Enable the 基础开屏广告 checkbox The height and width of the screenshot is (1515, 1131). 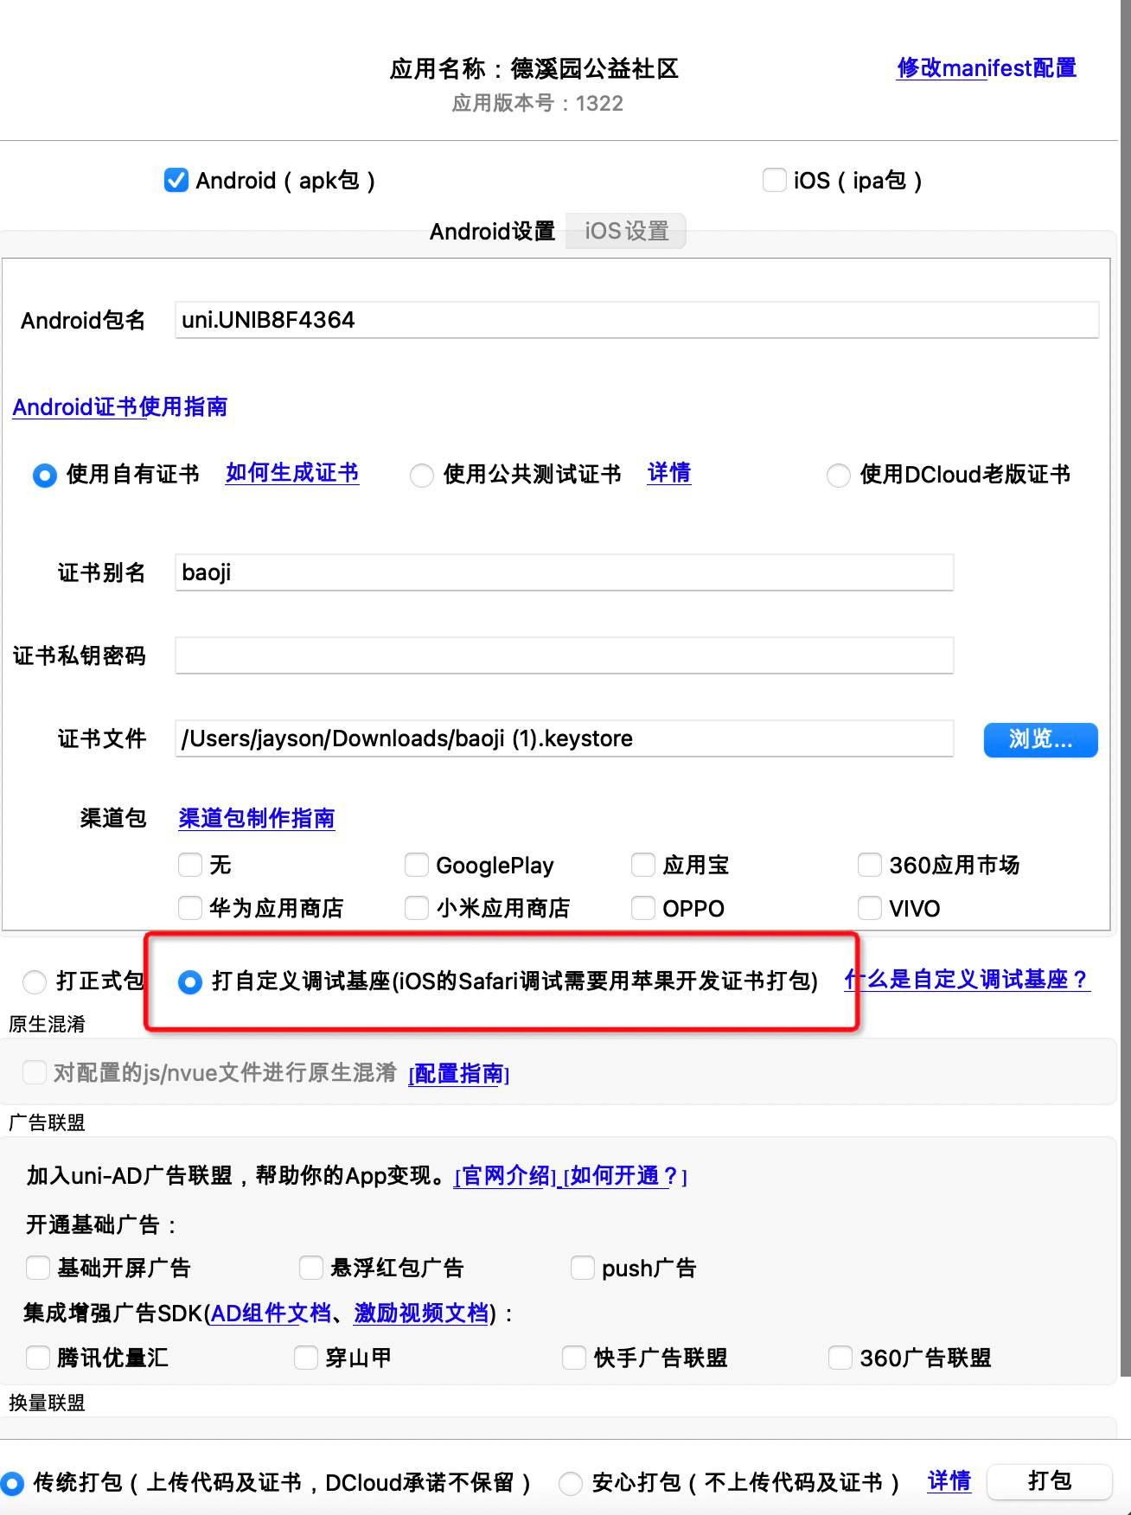pos(38,1268)
